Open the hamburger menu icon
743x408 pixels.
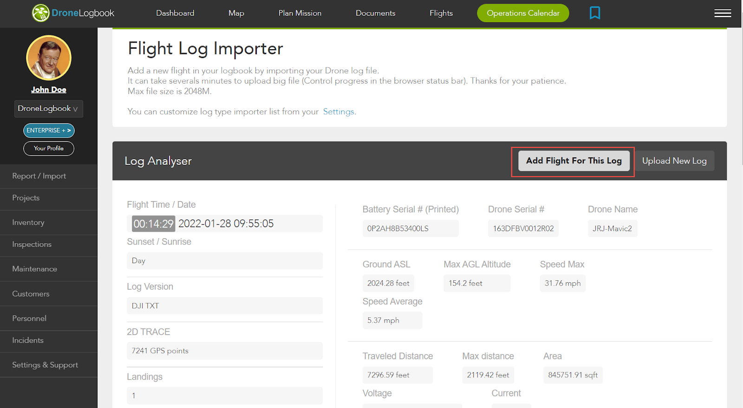coord(723,13)
